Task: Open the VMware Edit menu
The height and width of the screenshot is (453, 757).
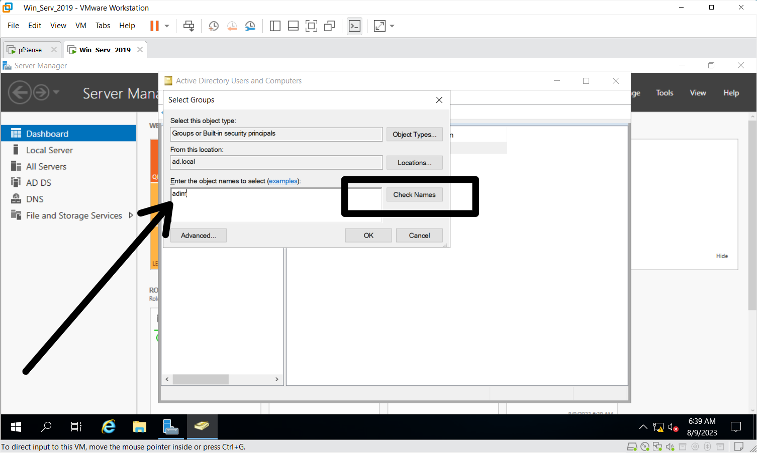Action: click(x=35, y=26)
